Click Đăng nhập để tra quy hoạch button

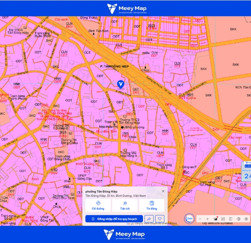coord(114,219)
